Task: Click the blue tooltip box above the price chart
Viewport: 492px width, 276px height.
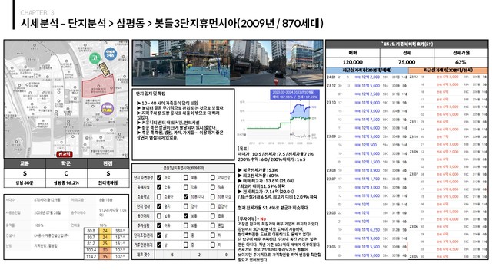Action: pyautogui.click(x=294, y=94)
